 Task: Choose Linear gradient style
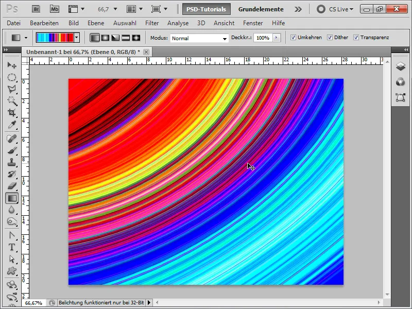(95, 38)
